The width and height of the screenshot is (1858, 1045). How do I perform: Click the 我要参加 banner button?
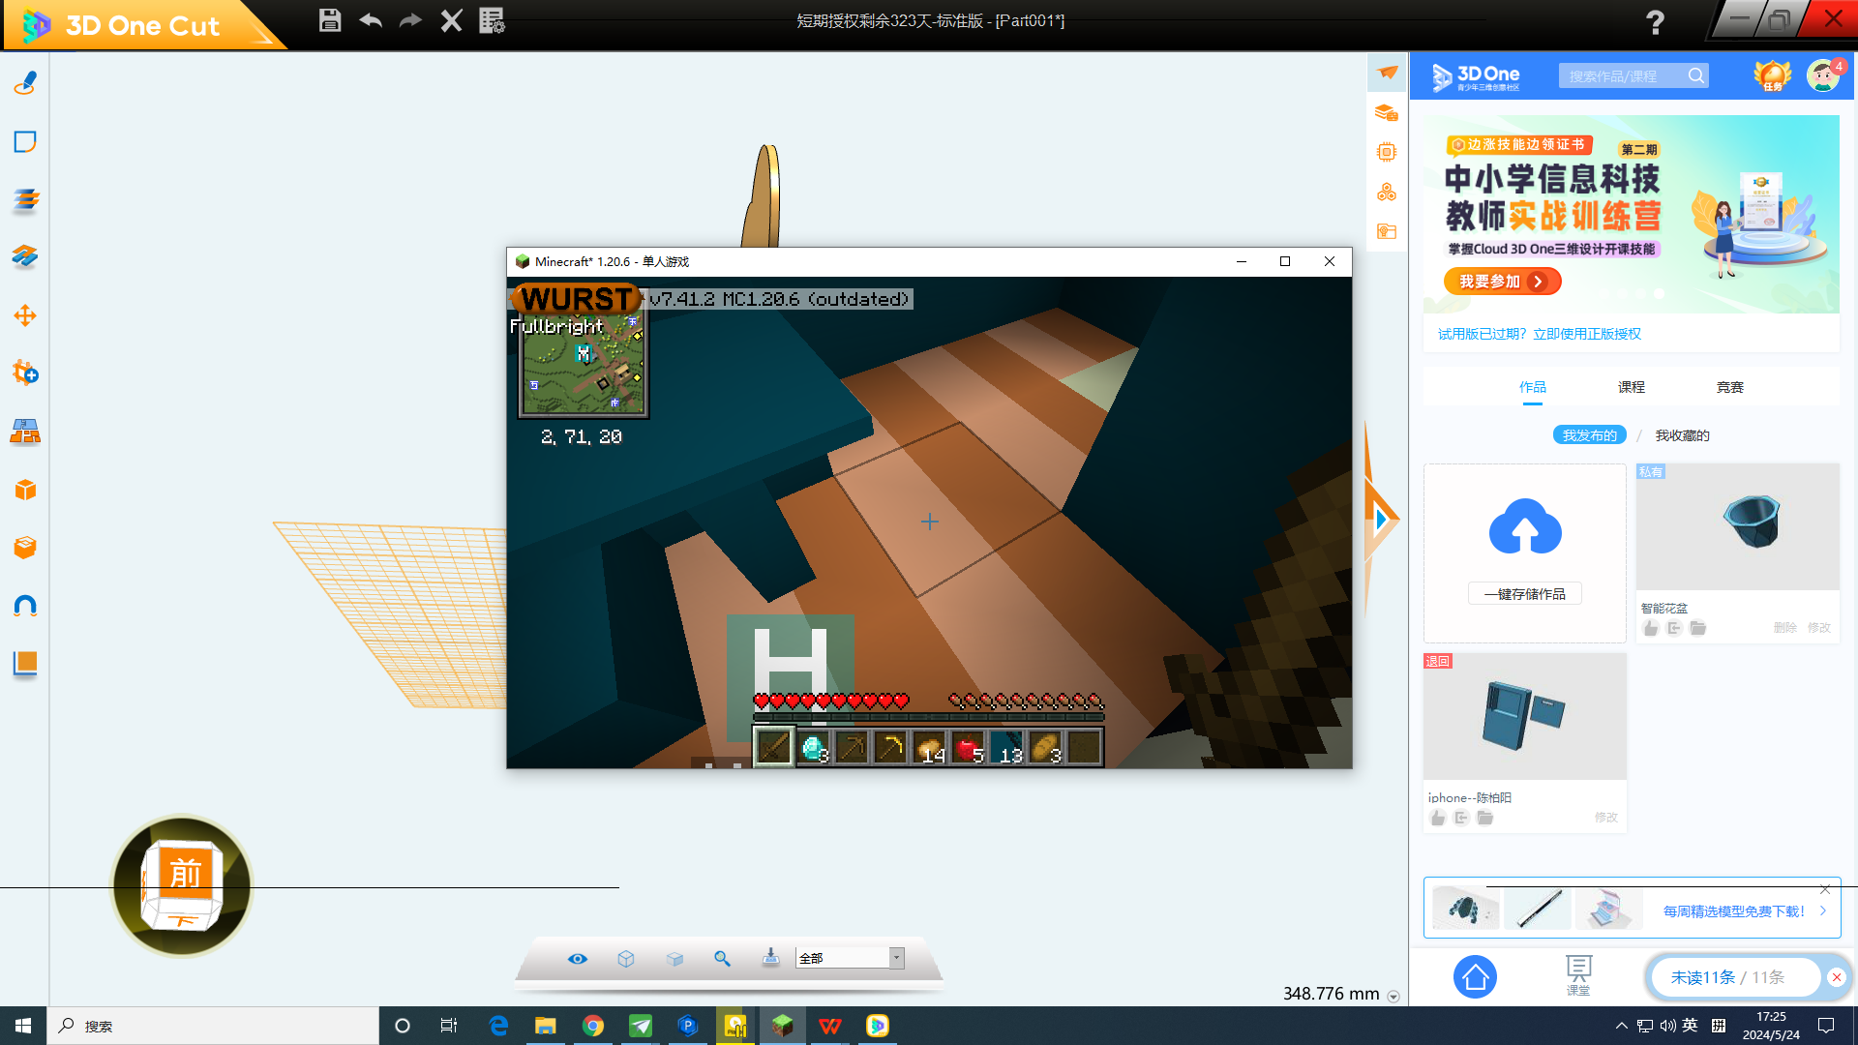pos(1502,282)
